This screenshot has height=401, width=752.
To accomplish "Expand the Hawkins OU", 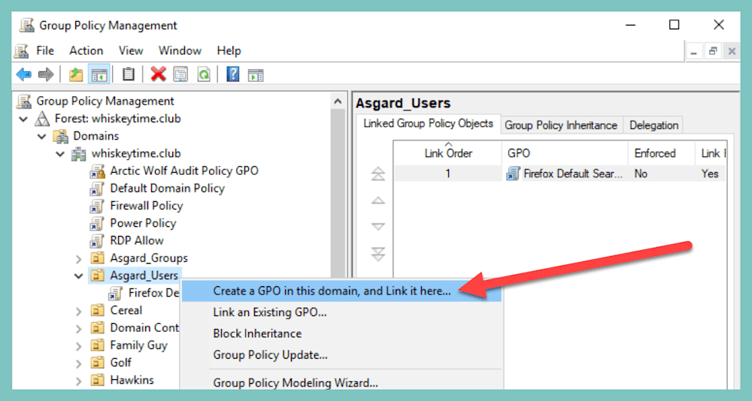I will click(x=79, y=381).
